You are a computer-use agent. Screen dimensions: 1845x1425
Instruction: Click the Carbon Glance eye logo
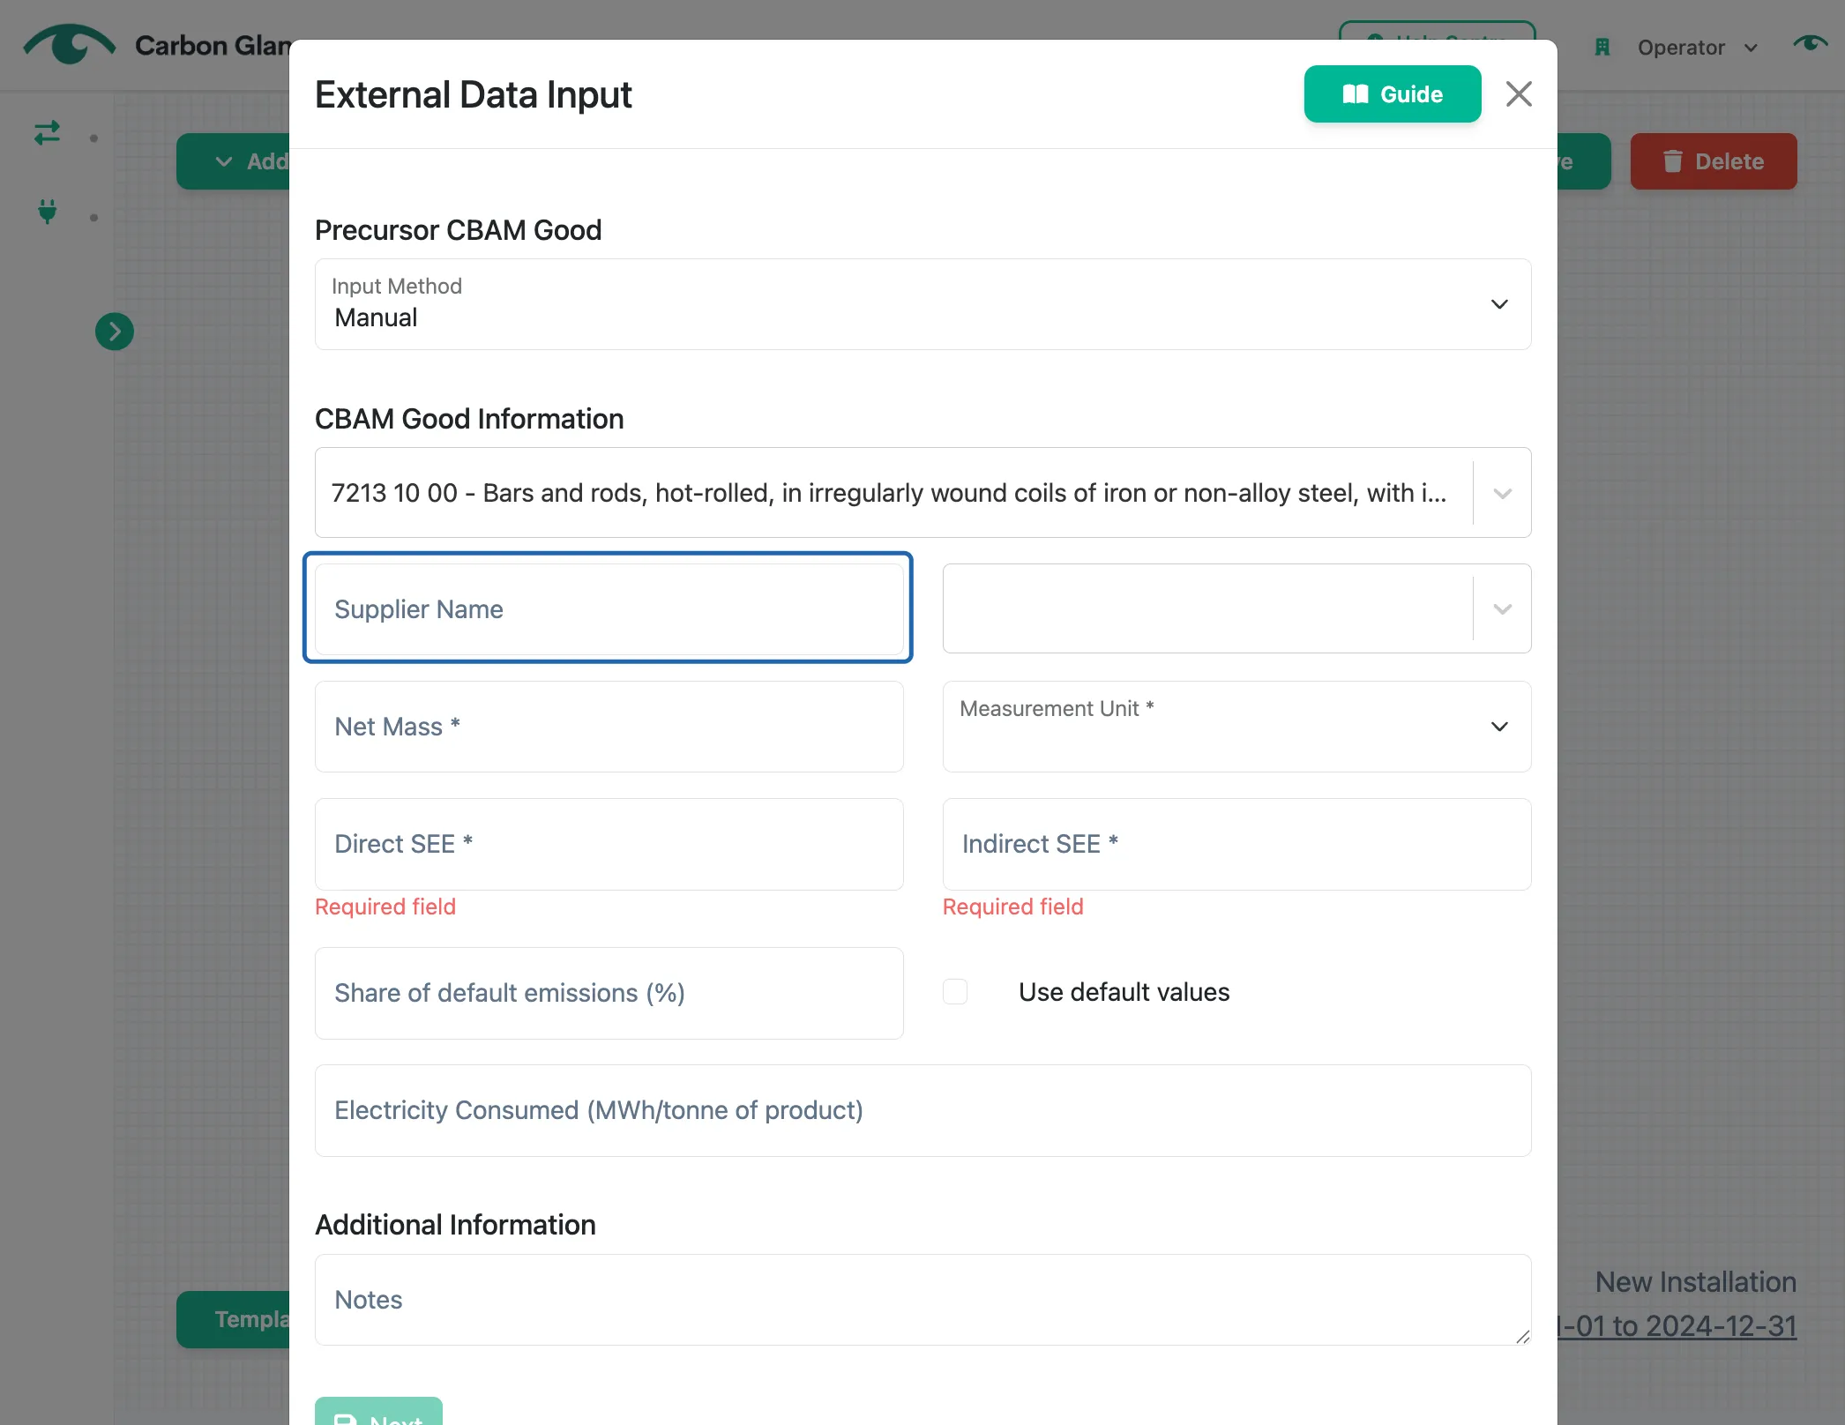click(70, 44)
